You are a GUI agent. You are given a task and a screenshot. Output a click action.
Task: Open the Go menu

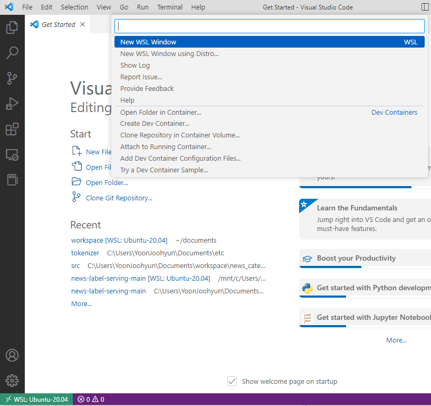click(x=124, y=7)
